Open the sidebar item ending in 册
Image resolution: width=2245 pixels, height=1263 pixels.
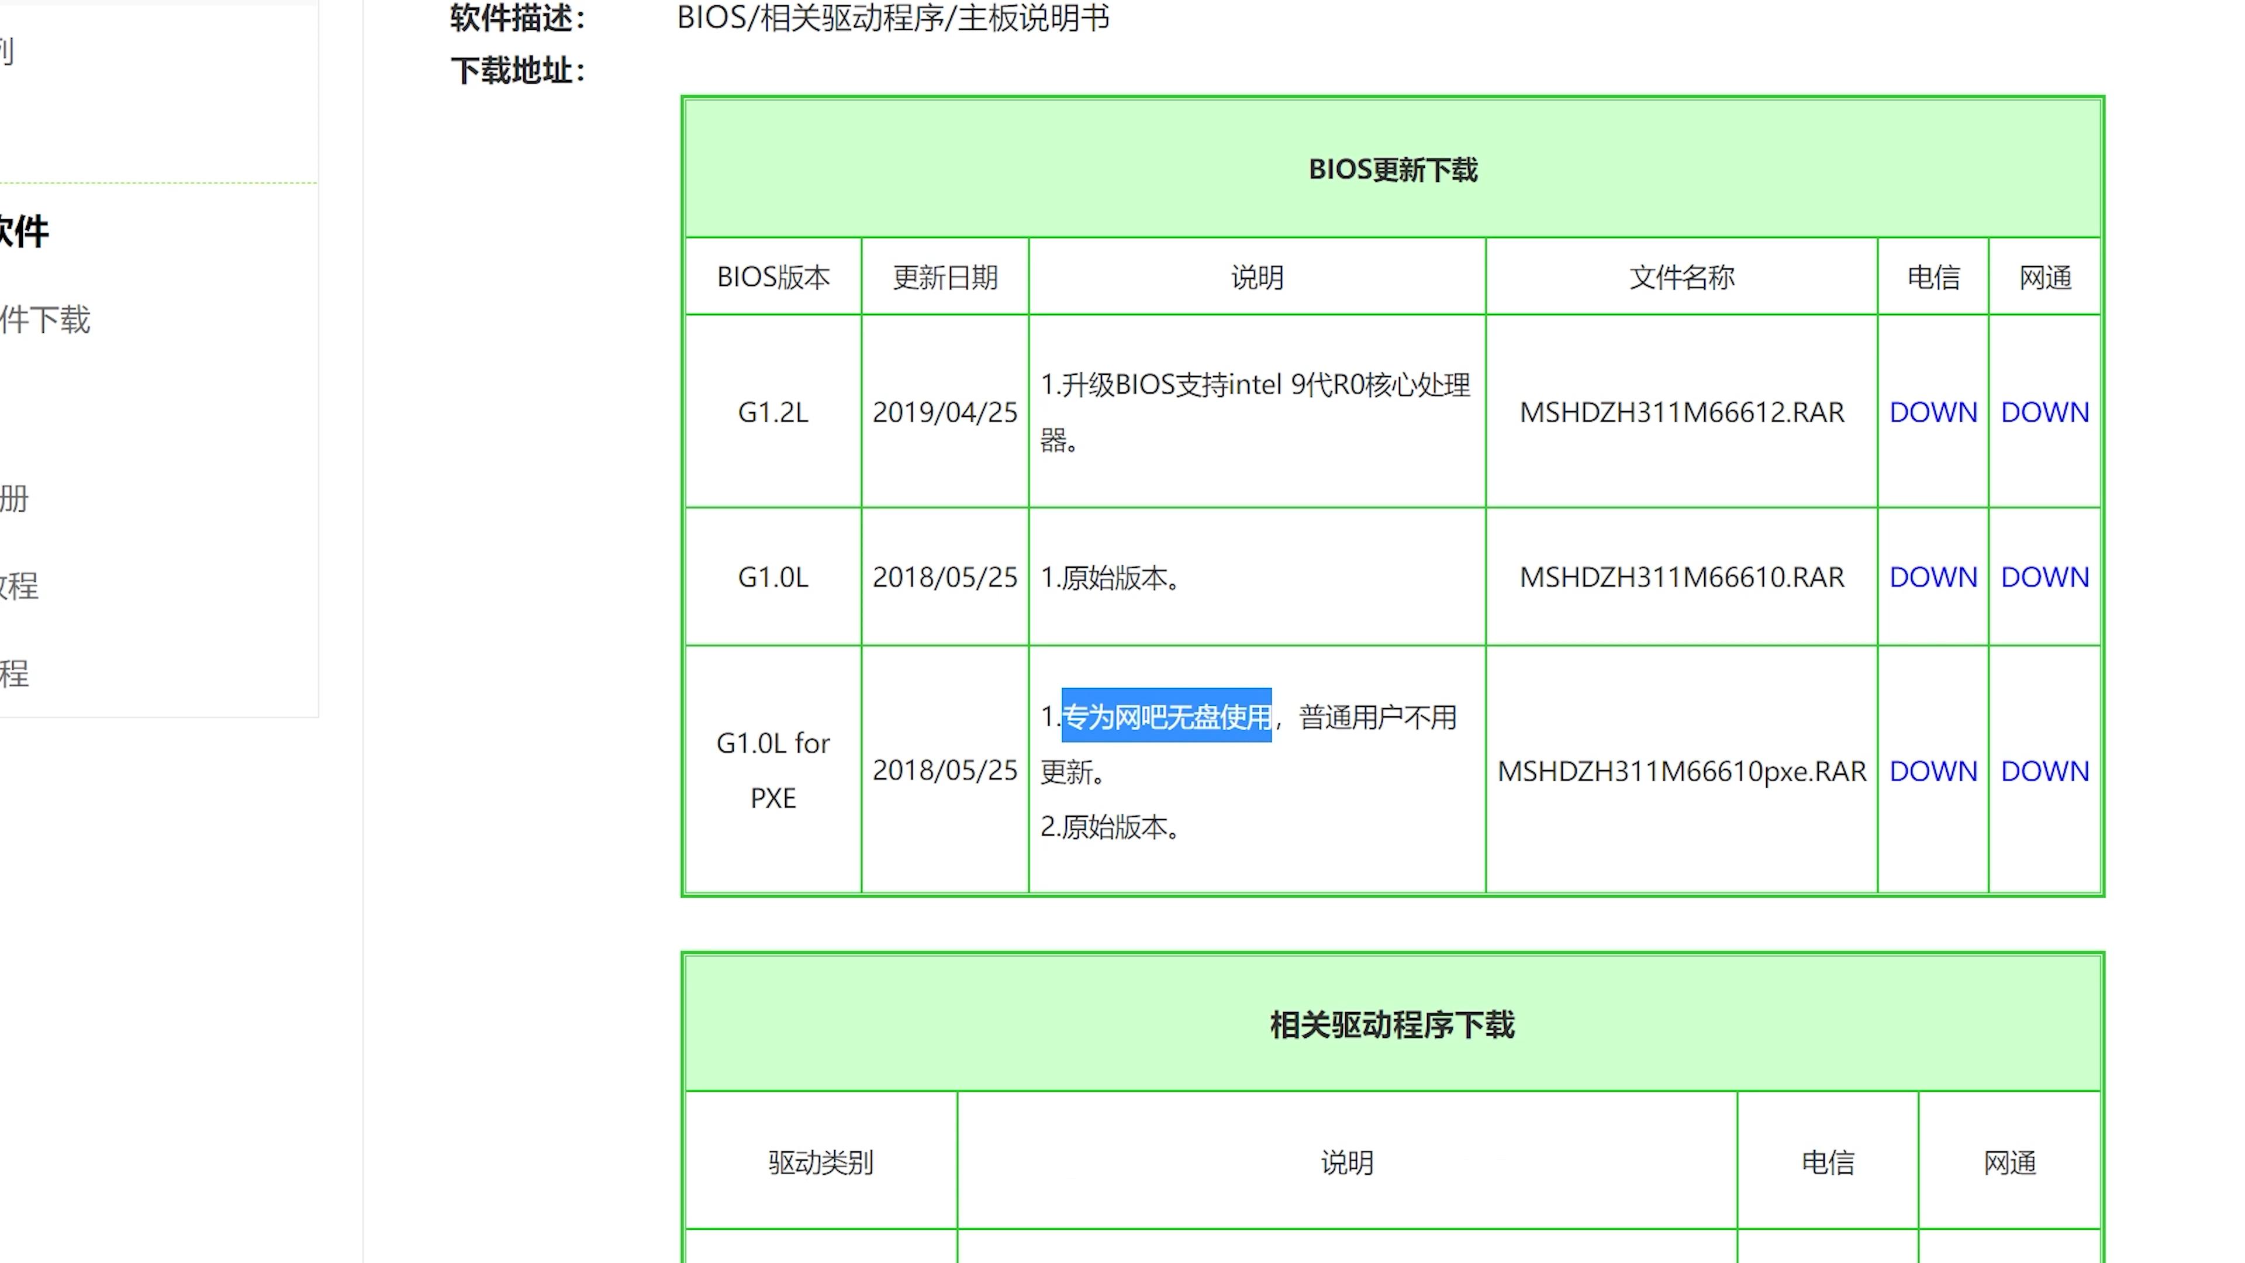[x=14, y=499]
